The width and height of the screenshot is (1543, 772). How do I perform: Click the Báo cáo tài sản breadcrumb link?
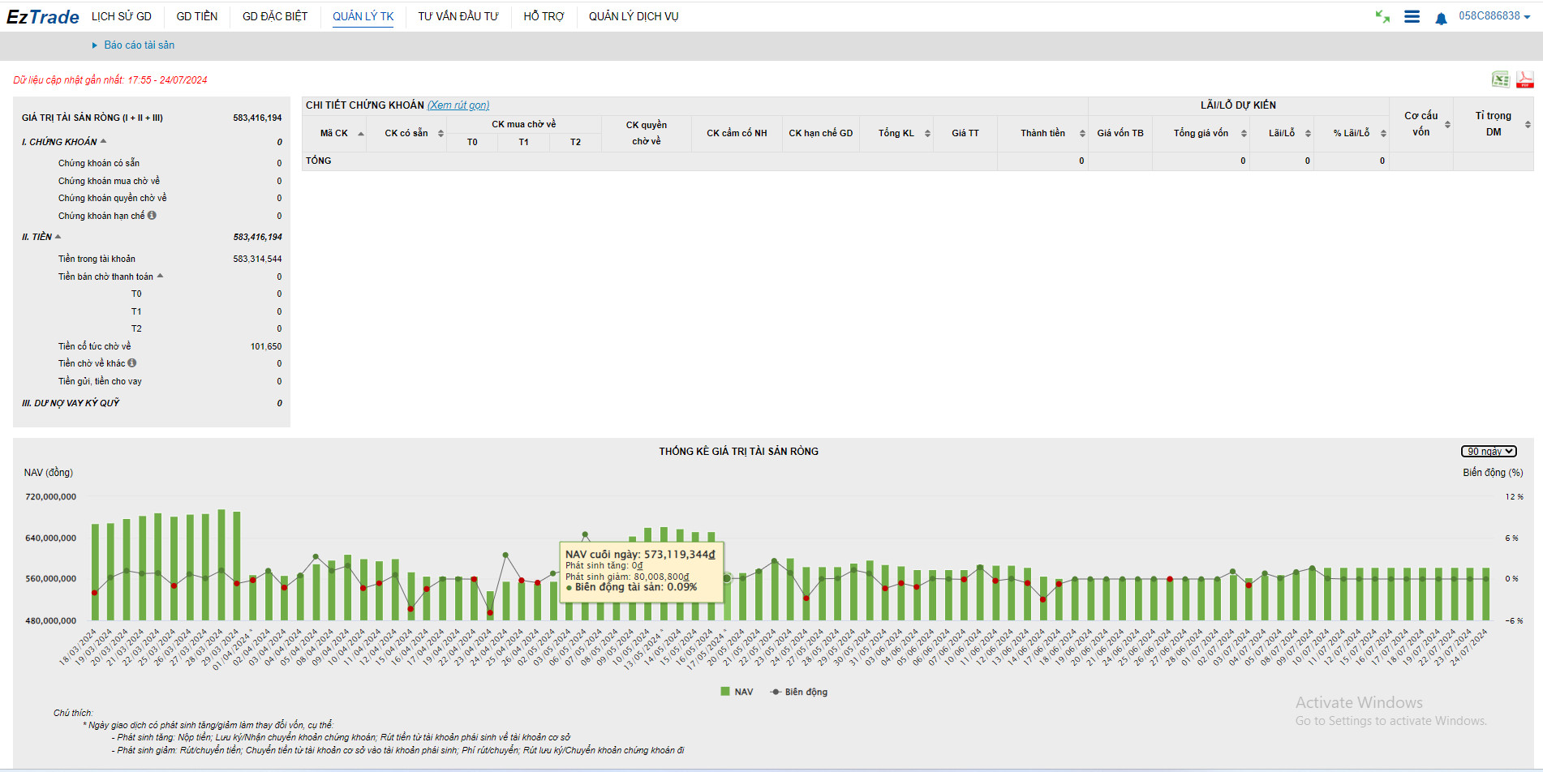(139, 45)
